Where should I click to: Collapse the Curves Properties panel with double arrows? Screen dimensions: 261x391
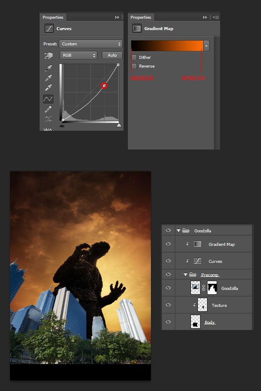tap(117, 17)
